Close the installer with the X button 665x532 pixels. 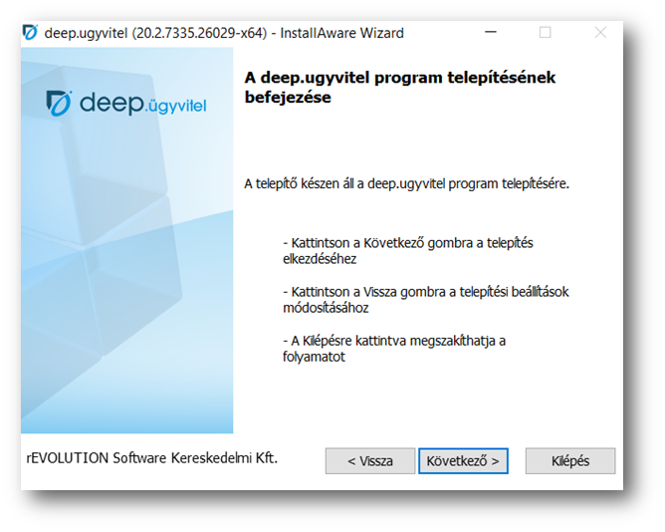point(599,33)
